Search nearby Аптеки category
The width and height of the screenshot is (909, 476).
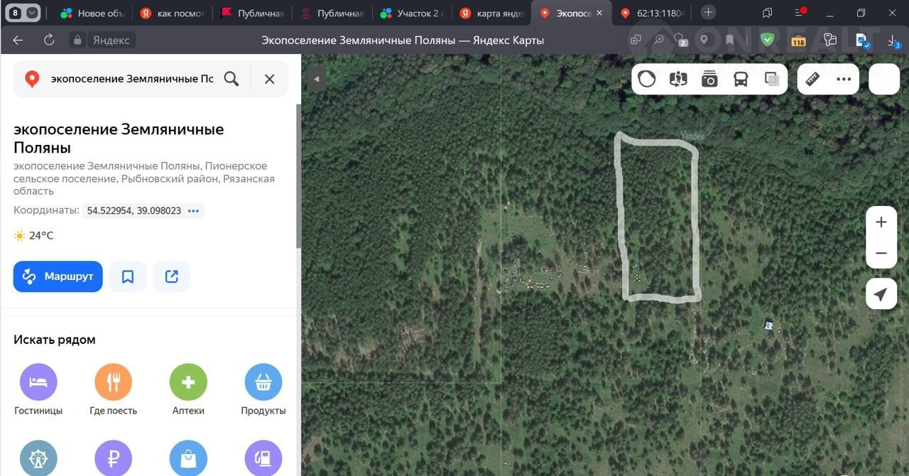coord(188,389)
